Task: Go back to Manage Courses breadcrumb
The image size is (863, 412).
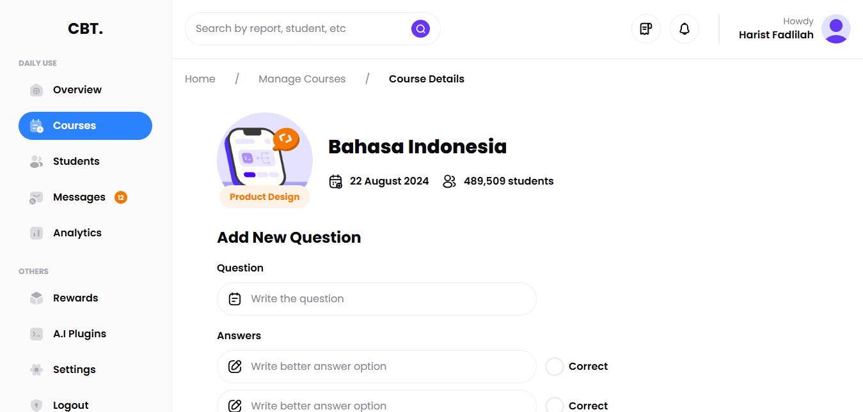Action: (x=302, y=79)
